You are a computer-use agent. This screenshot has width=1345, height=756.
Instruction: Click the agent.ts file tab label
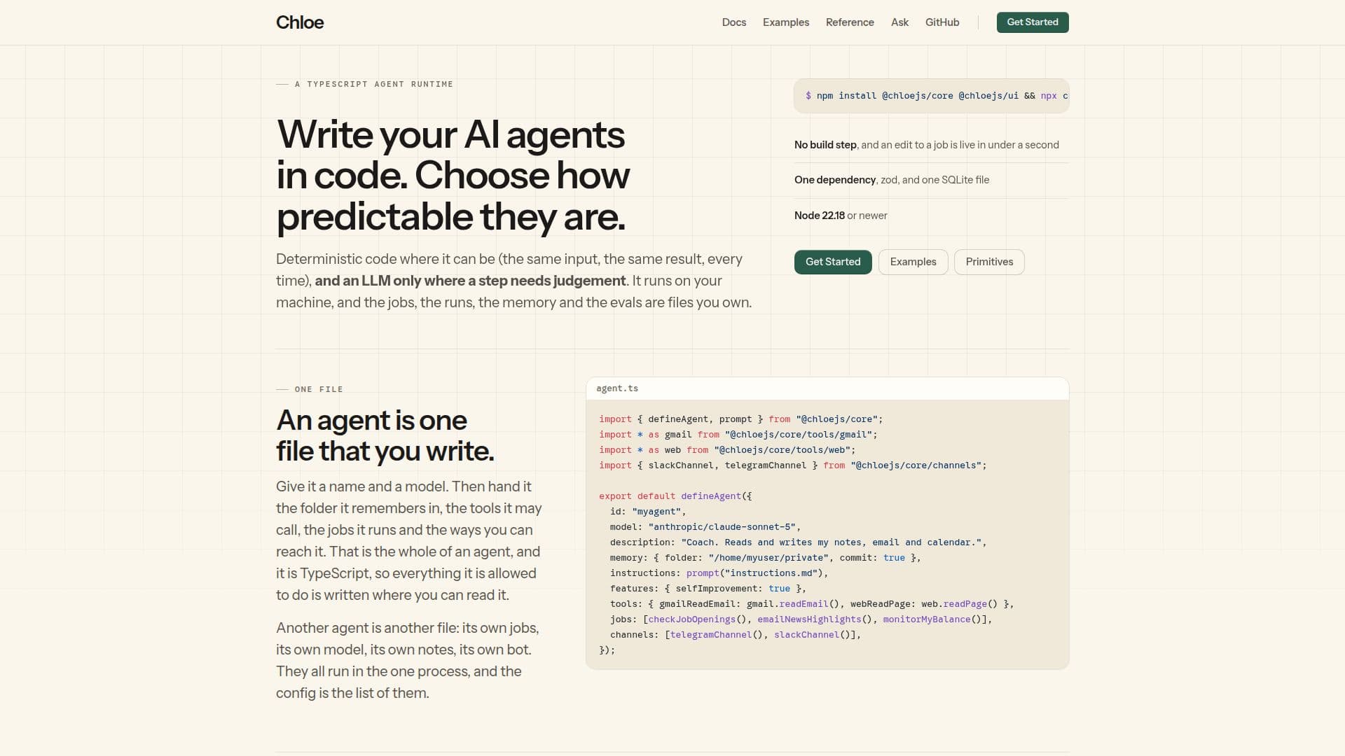pos(616,388)
